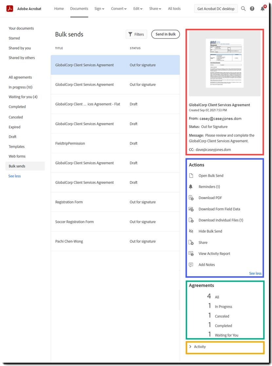Click the Reminders bell icon
The height and width of the screenshot is (366, 272).
click(x=191, y=186)
